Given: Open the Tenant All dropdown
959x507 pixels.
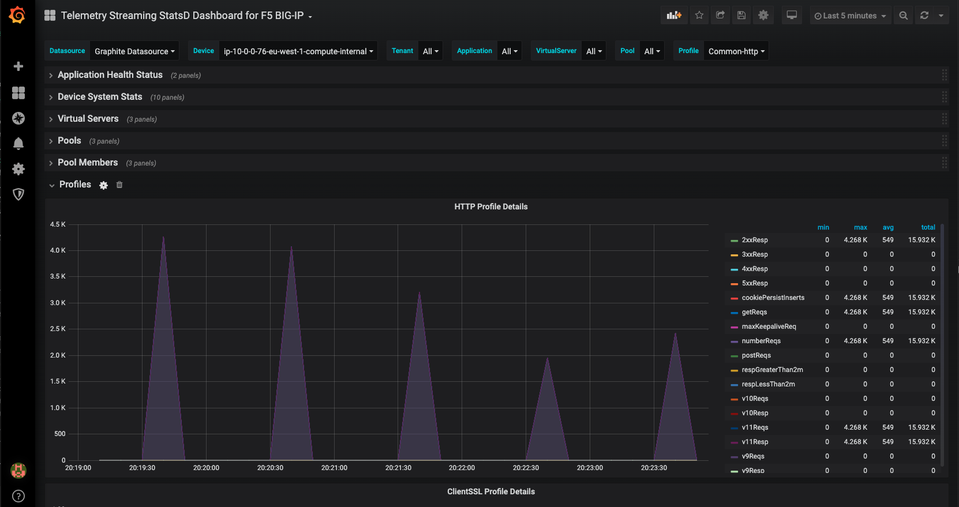Looking at the screenshot, I should [x=430, y=51].
